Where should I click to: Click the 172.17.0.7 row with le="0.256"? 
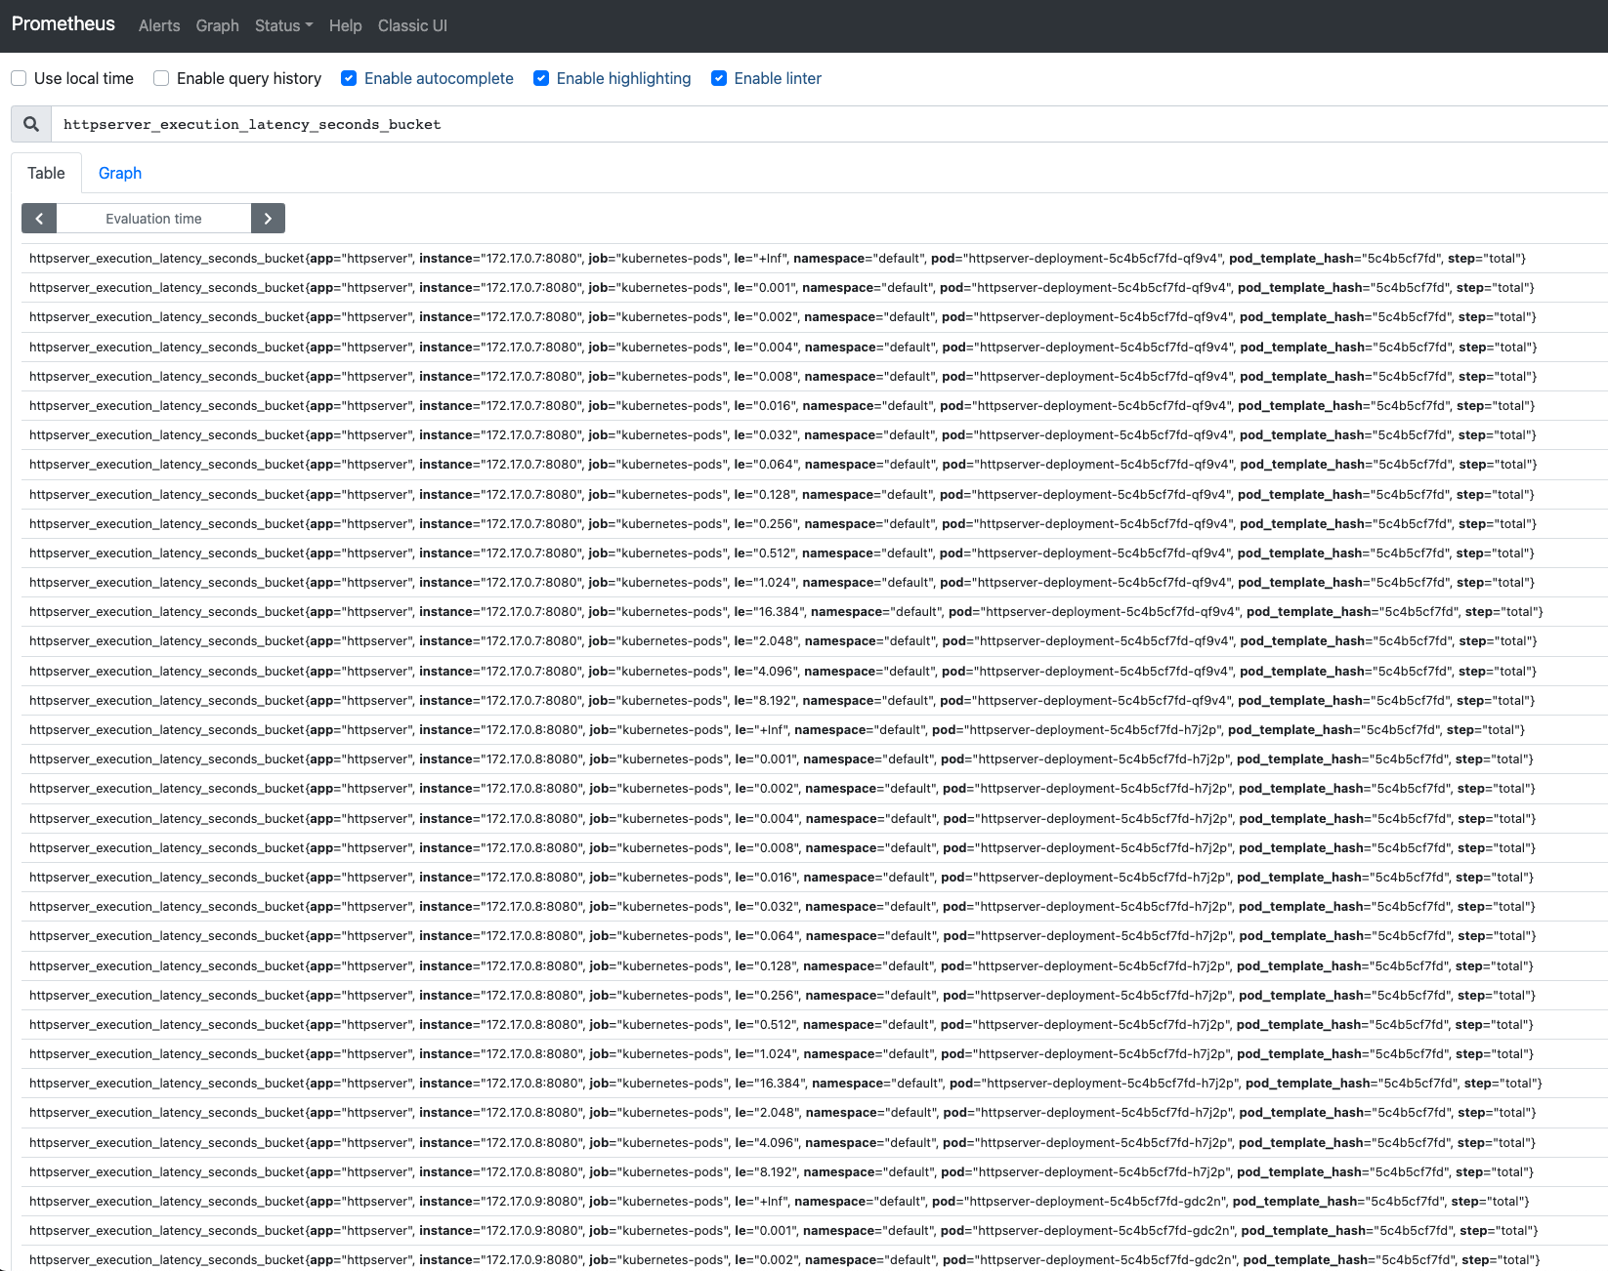tap(815, 524)
